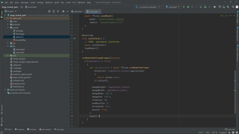Image resolution: width=239 pixels, height=134 pixels.
Task: Expand the android folder
Action: click(8, 25)
